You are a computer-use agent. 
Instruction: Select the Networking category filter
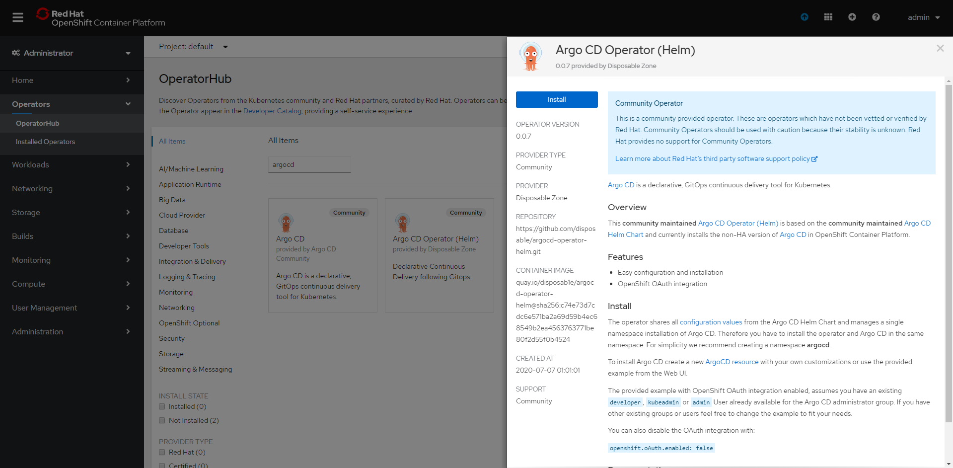(x=177, y=308)
